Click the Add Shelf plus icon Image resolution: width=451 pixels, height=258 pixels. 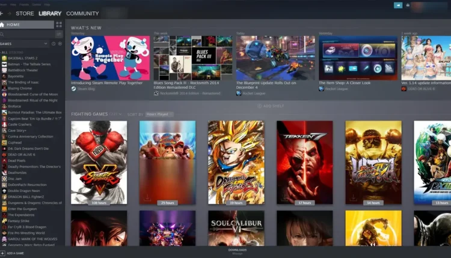point(259,106)
